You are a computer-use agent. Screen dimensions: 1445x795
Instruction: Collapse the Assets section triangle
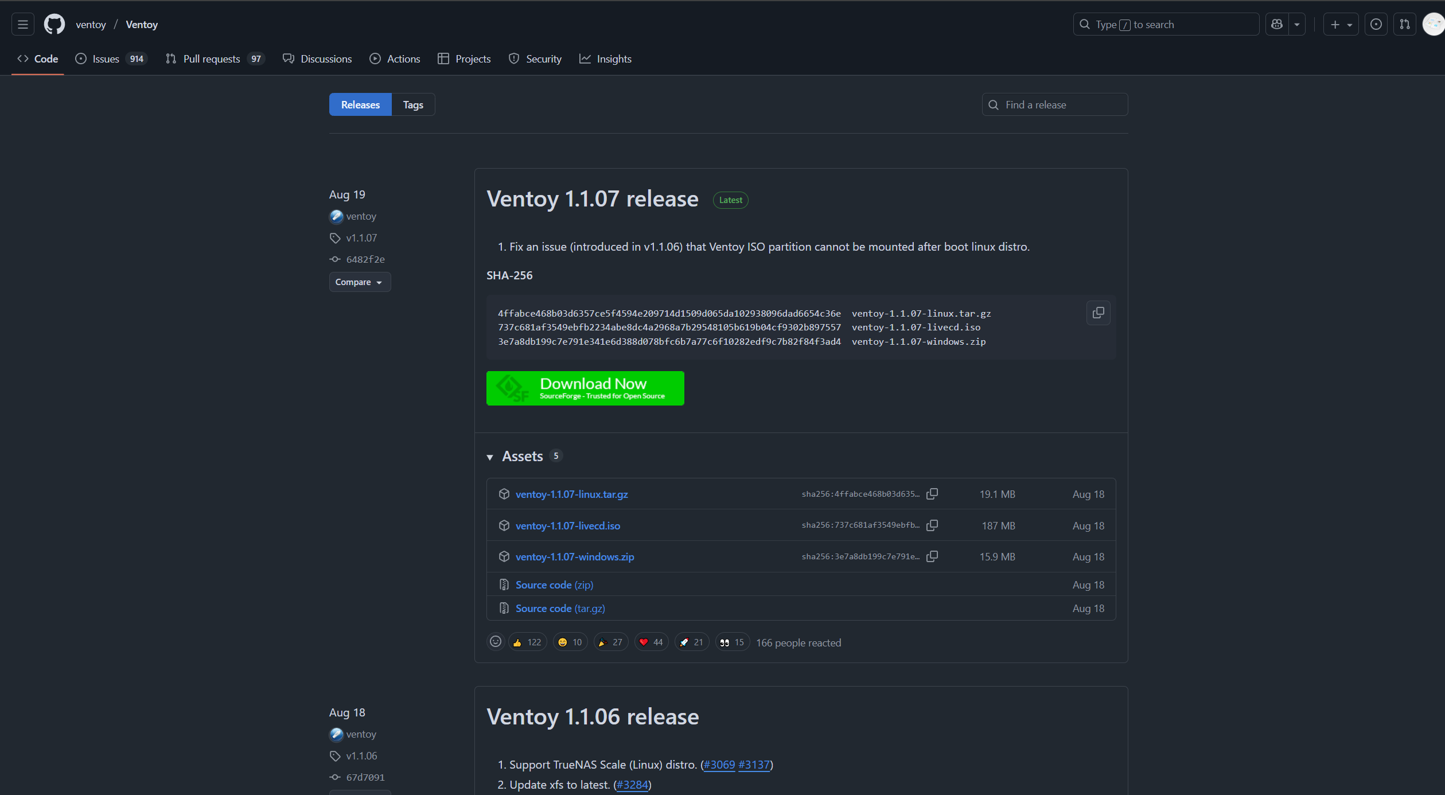click(x=490, y=457)
